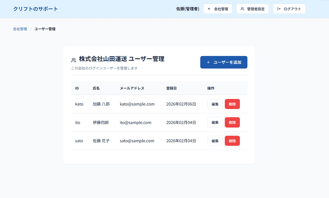
Task: Open 編集 for user ito
Action: click(215, 122)
